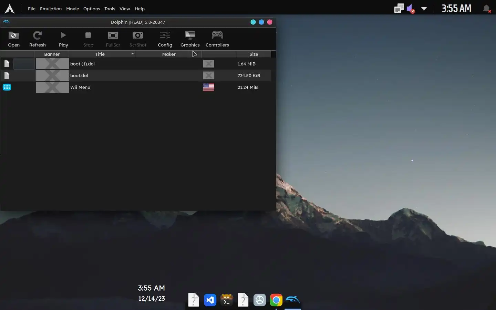Open the clipboard tray icon
The image size is (496, 310).
point(399,8)
